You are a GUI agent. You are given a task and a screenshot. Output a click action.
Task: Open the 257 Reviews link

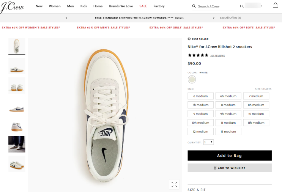217,56
